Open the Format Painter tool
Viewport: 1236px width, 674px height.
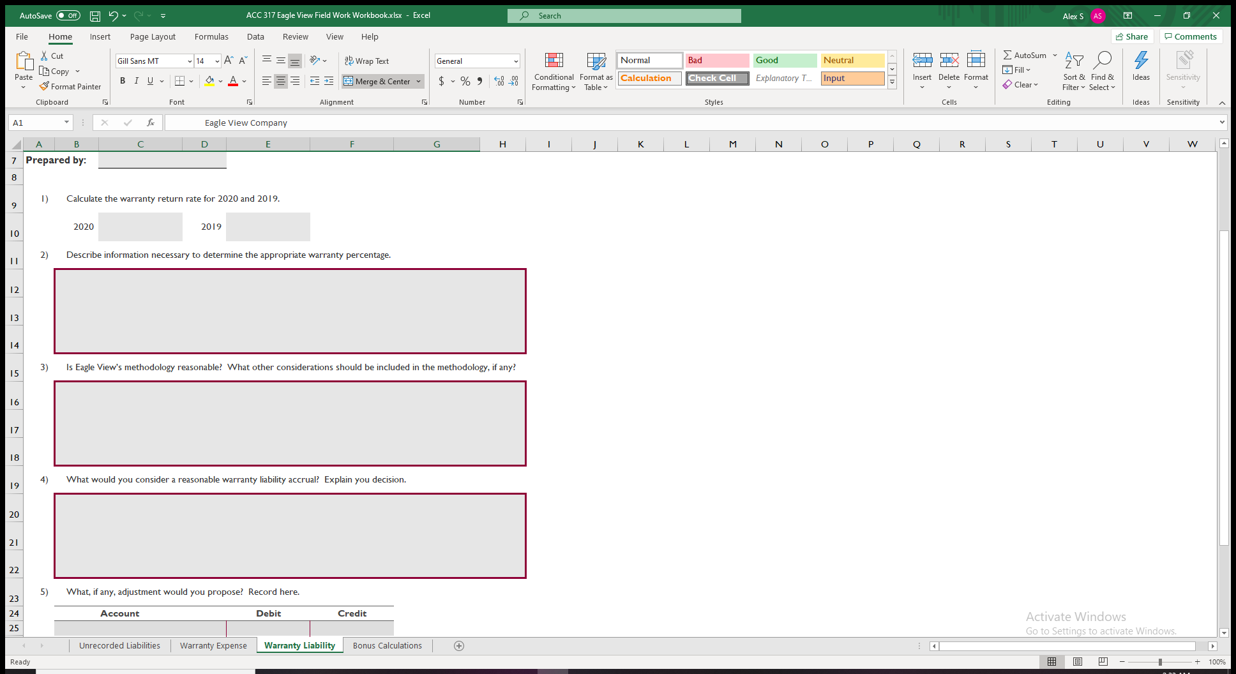click(70, 86)
